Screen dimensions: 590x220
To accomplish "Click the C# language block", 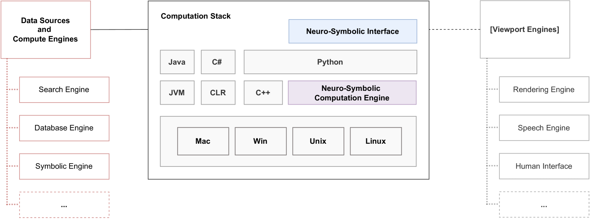I will [x=218, y=62].
